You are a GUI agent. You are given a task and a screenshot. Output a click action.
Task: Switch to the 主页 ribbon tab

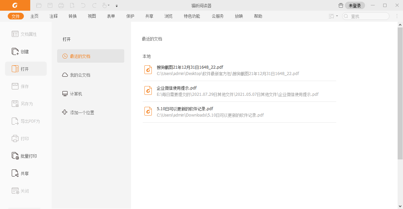(34, 16)
